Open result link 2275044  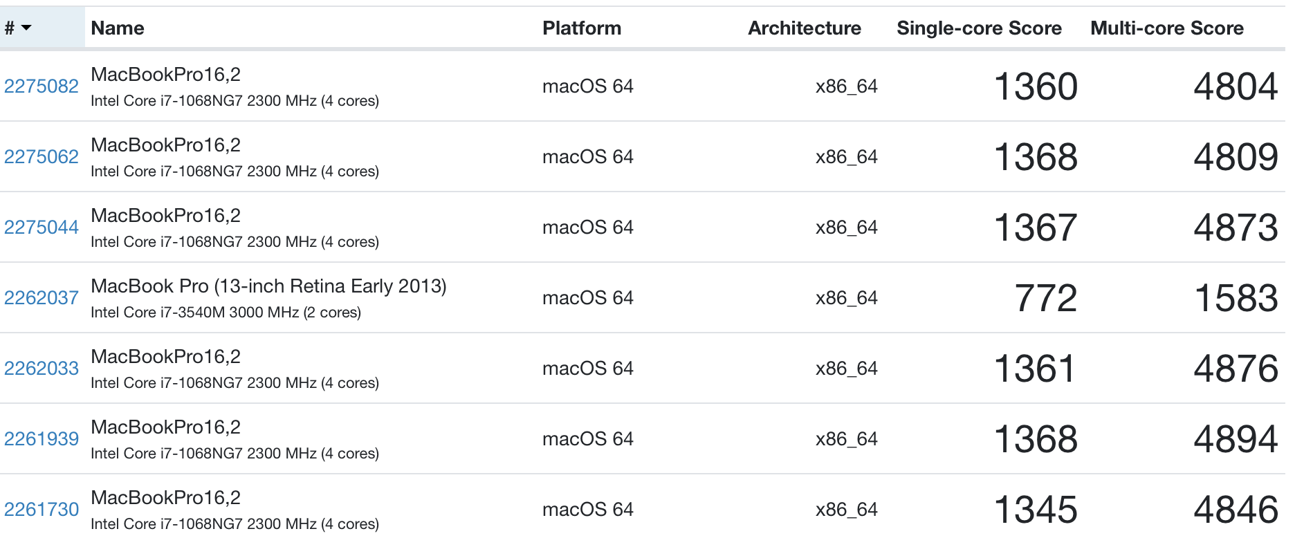tap(42, 228)
